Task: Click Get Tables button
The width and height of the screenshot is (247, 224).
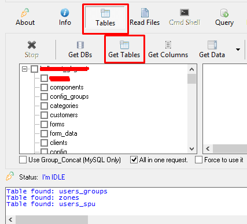Action: [124, 50]
